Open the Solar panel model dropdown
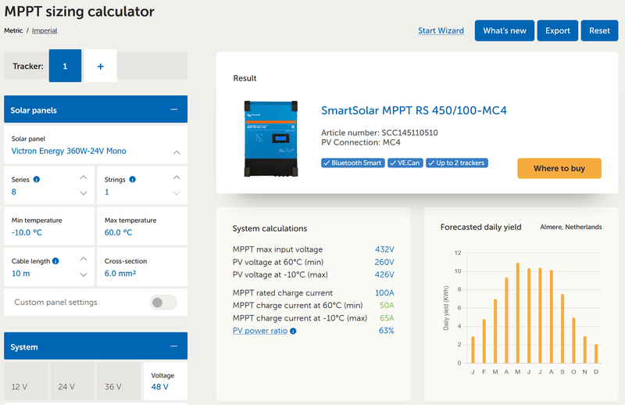Image resolution: width=625 pixels, height=405 pixels. coord(95,145)
